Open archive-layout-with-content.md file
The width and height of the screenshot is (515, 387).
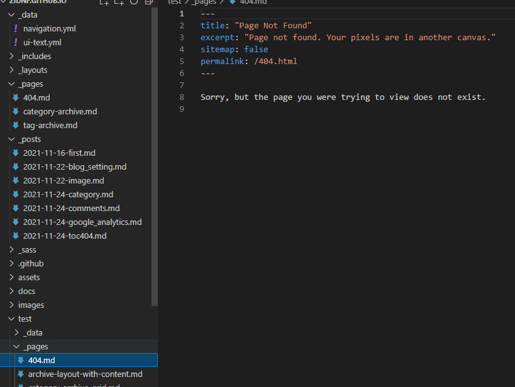point(85,374)
